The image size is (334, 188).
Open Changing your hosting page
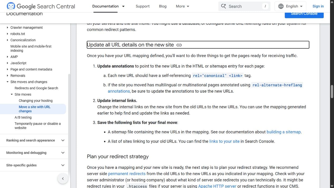36,101
